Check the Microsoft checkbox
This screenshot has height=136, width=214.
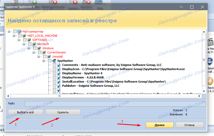[30, 44]
